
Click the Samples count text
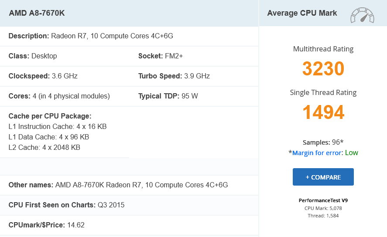pyautogui.click(x=323, y=142)
